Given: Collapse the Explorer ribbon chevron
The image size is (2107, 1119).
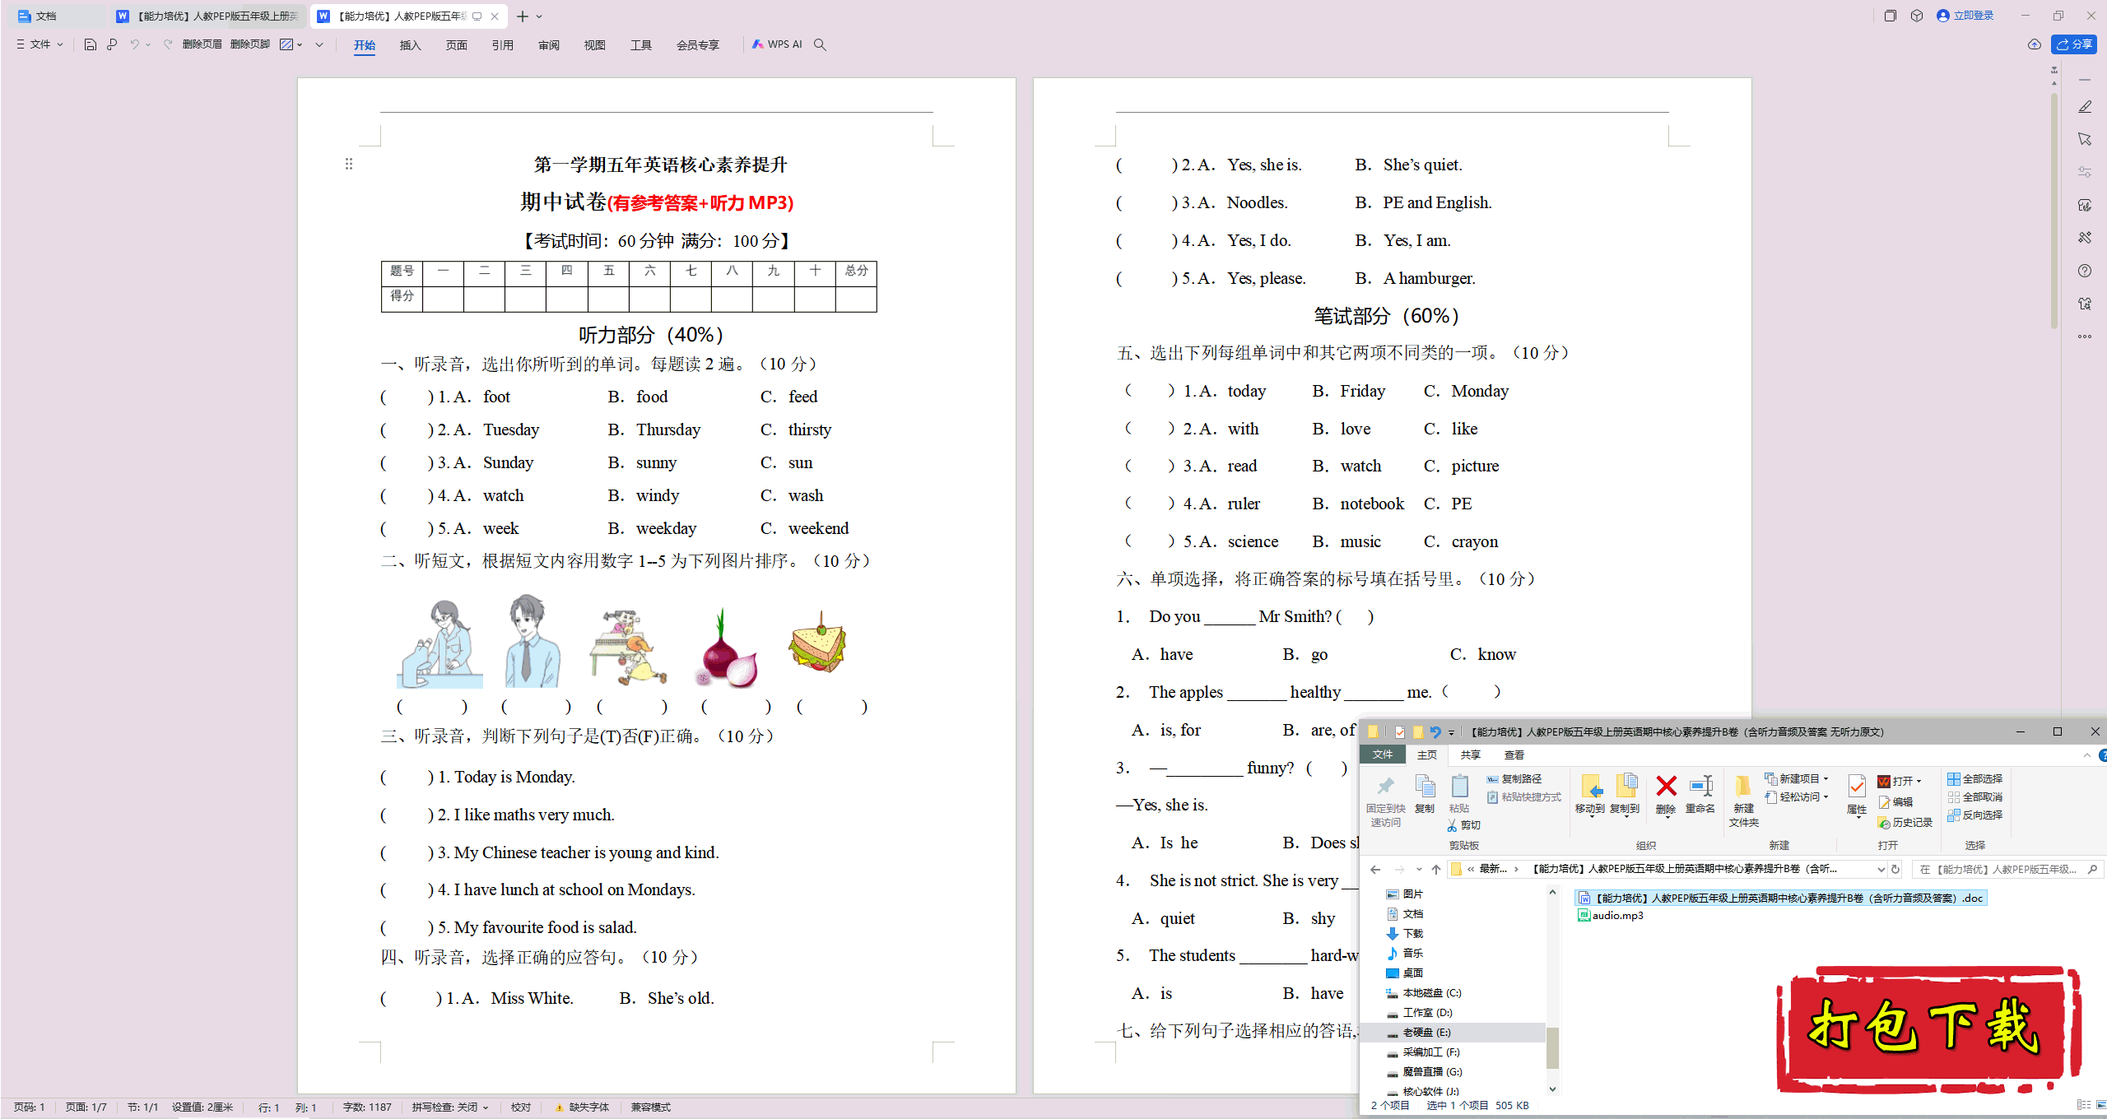Looking at the screenshot, I should pyautogui.click(x=2086, y=755).
